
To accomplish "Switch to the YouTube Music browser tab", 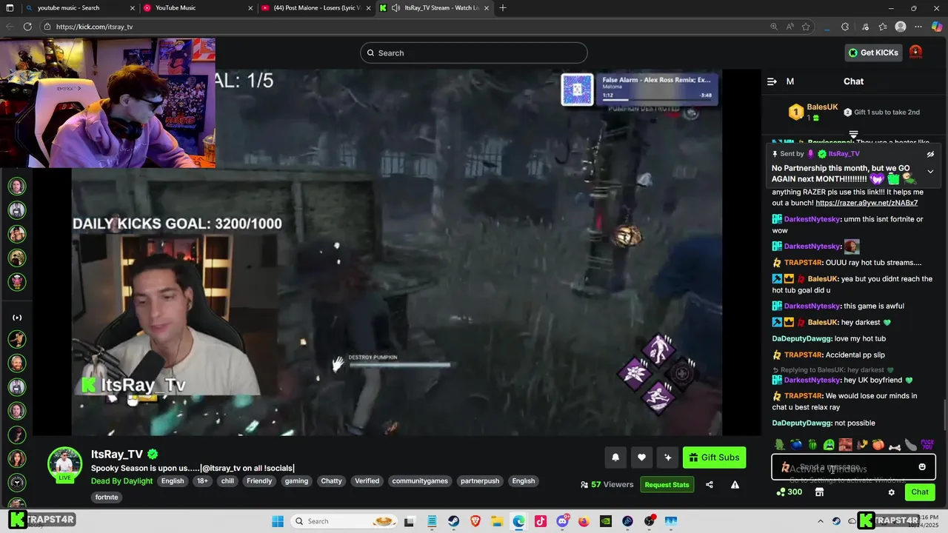I will click(x=196, y=8).
